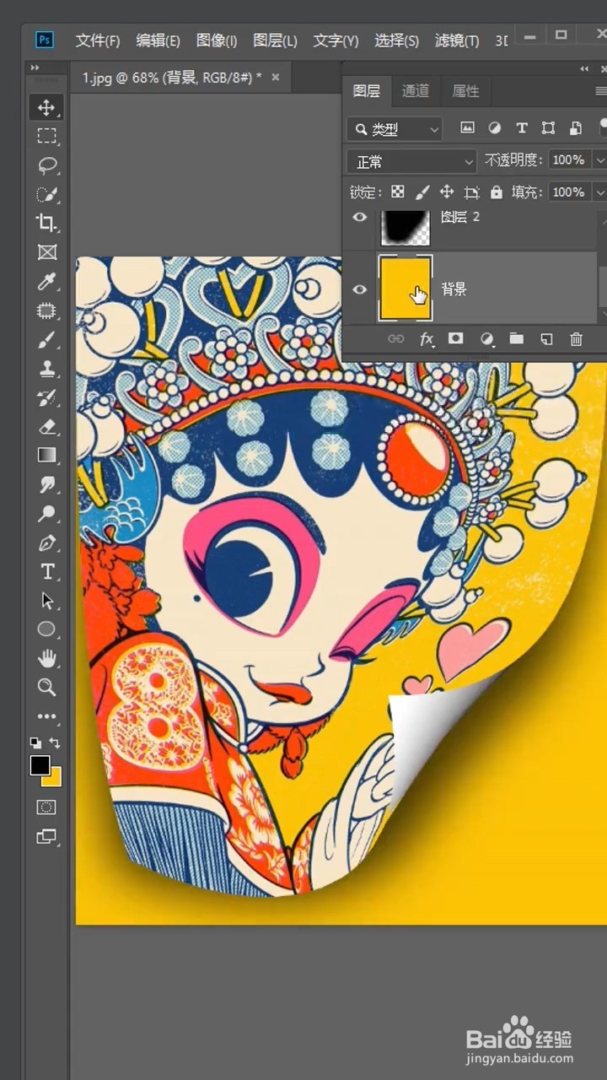
Task: Click the 不透明度 100% value field
Action: 570,160
